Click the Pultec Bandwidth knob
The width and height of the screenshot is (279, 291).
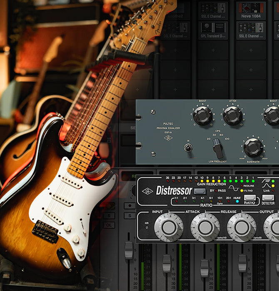coord(253,147)
